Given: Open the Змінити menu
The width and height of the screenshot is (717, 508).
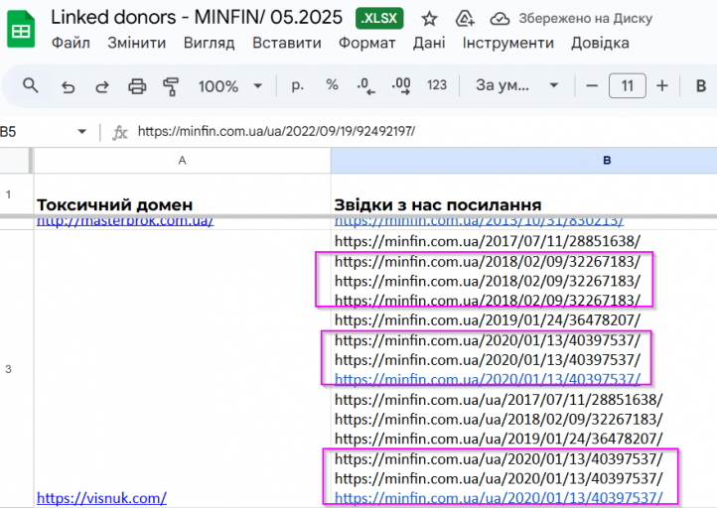Looking at the screenshot, I should coord(137,43).
